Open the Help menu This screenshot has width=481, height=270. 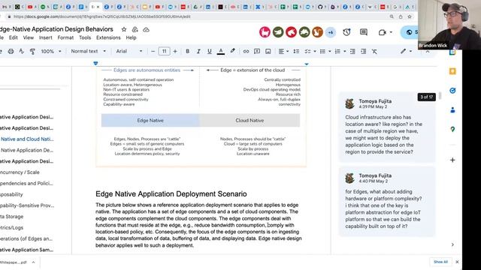pos(131,37)
